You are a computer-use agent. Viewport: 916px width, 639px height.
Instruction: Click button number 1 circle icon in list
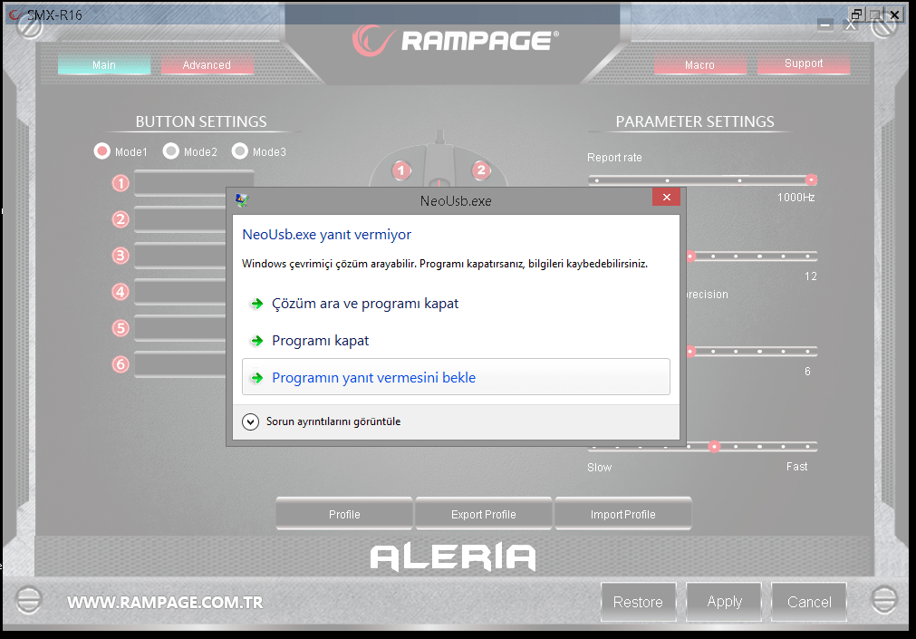121,184
